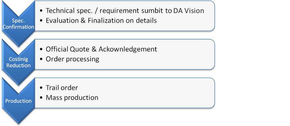Select the Costinig Reduction chevron arrow

[x=18, y=62]
